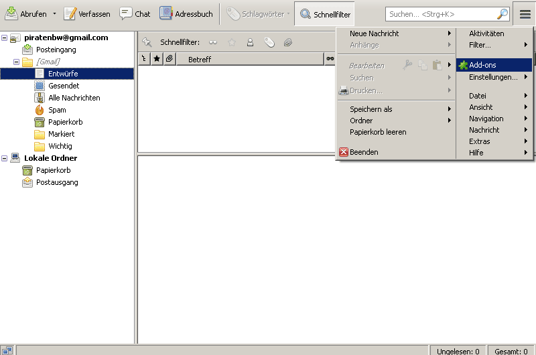
Task: Open the Ansicht submenu
Action: pos(494,107)
